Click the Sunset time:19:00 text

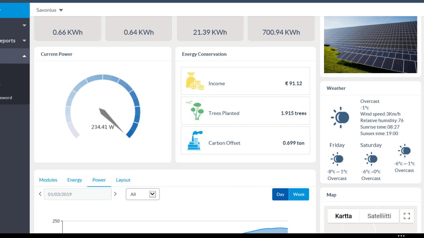pyautogui.click(x=379, y=134)
